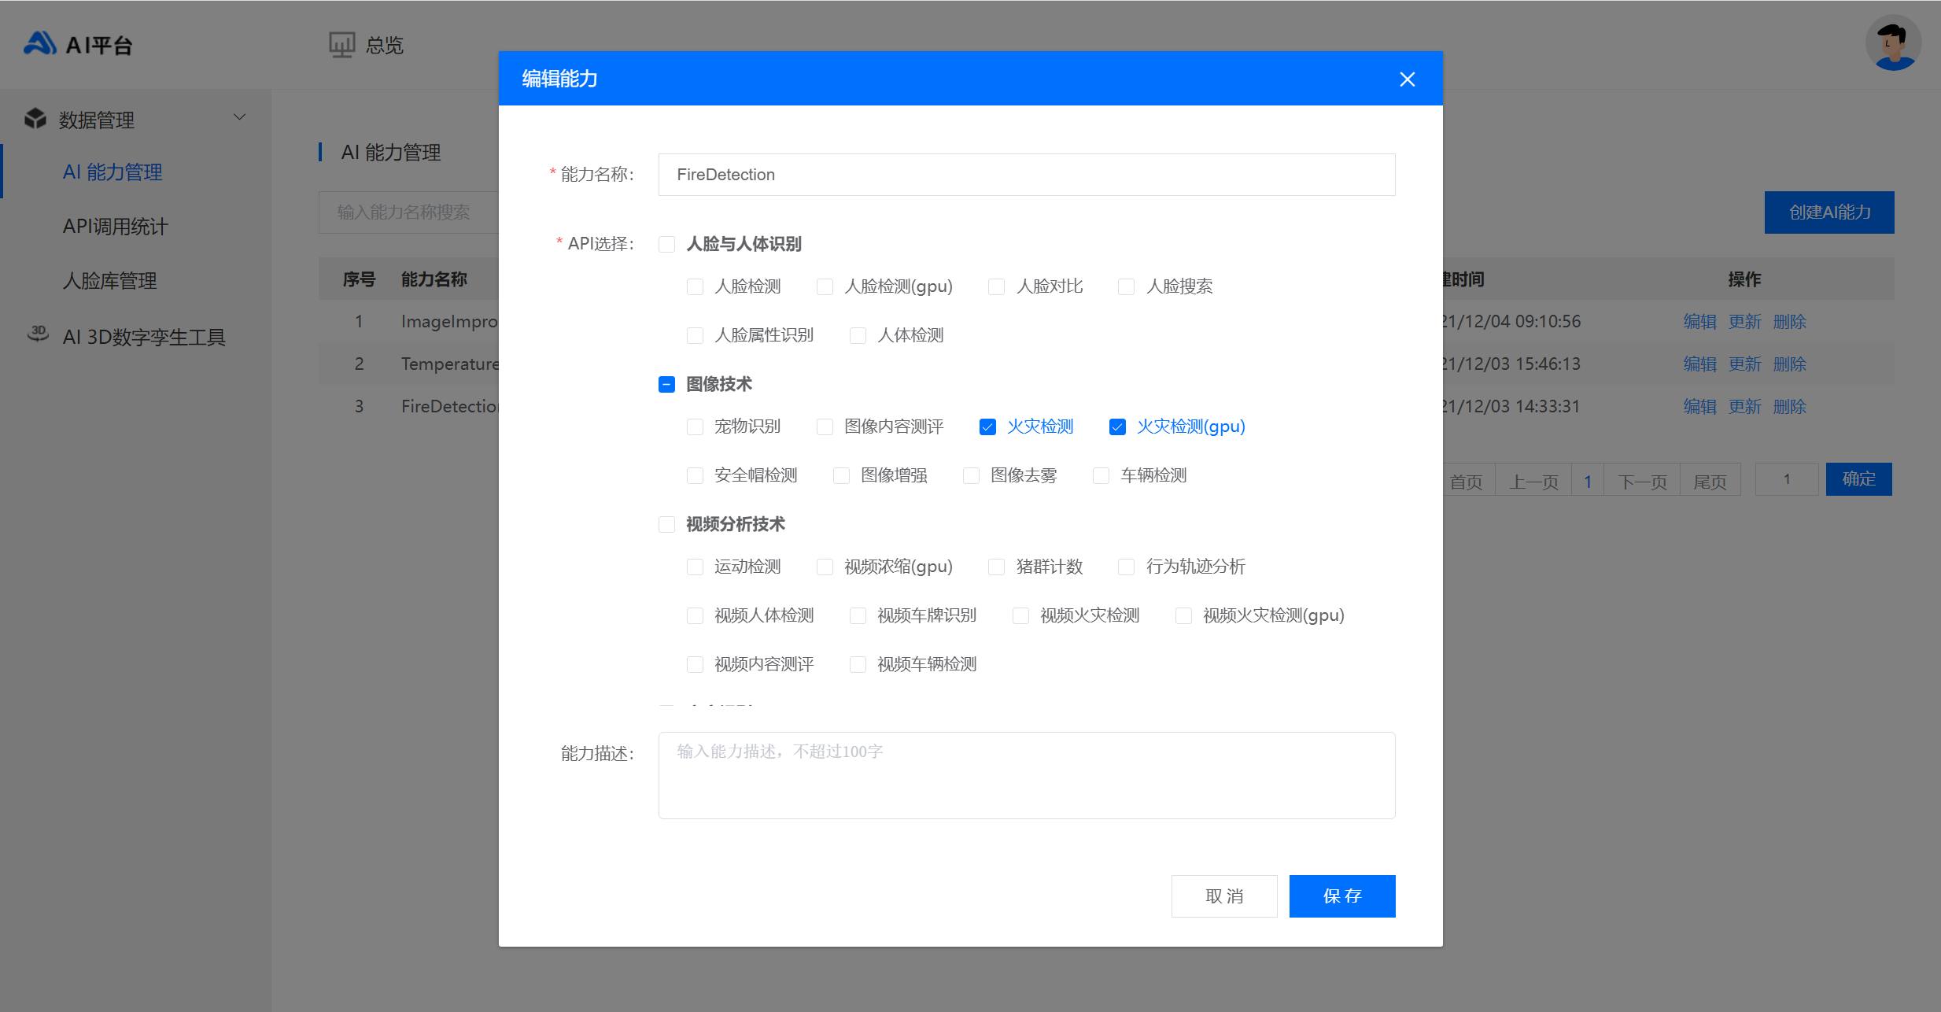Check the 人脸与人体识别 group checkbox
This screenshot has height=1012, width=1941.
point(666,244)
